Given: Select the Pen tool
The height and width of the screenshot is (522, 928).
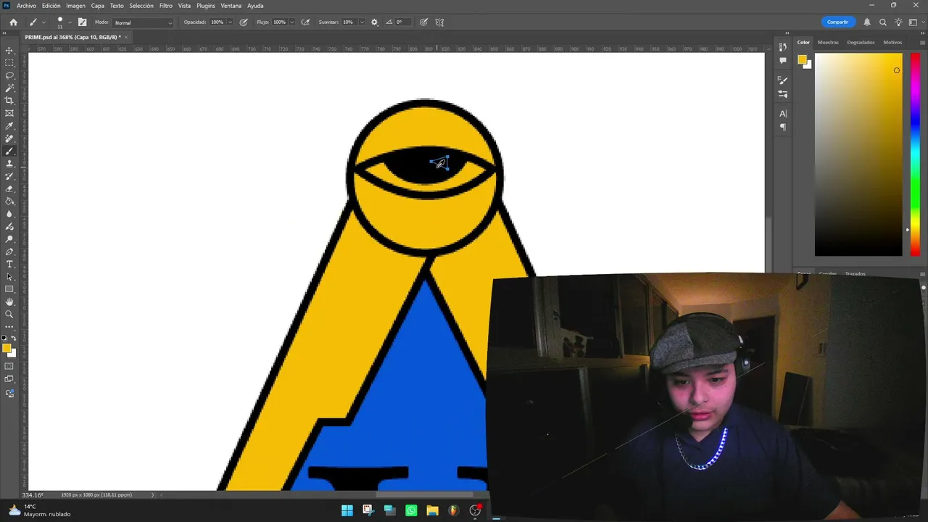Looking at the screenshot, I should click(x=9, y=252).
